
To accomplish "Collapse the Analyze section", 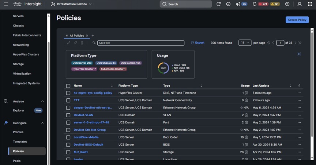I will pos(42,101).
